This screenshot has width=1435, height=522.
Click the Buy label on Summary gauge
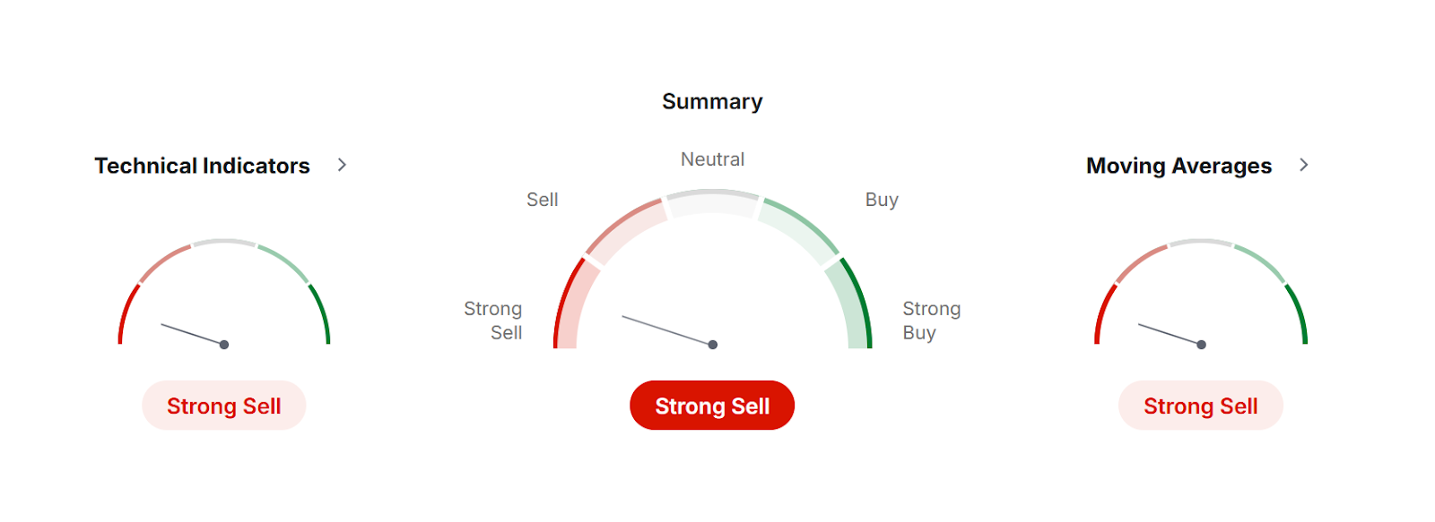(x=882, y=200)
